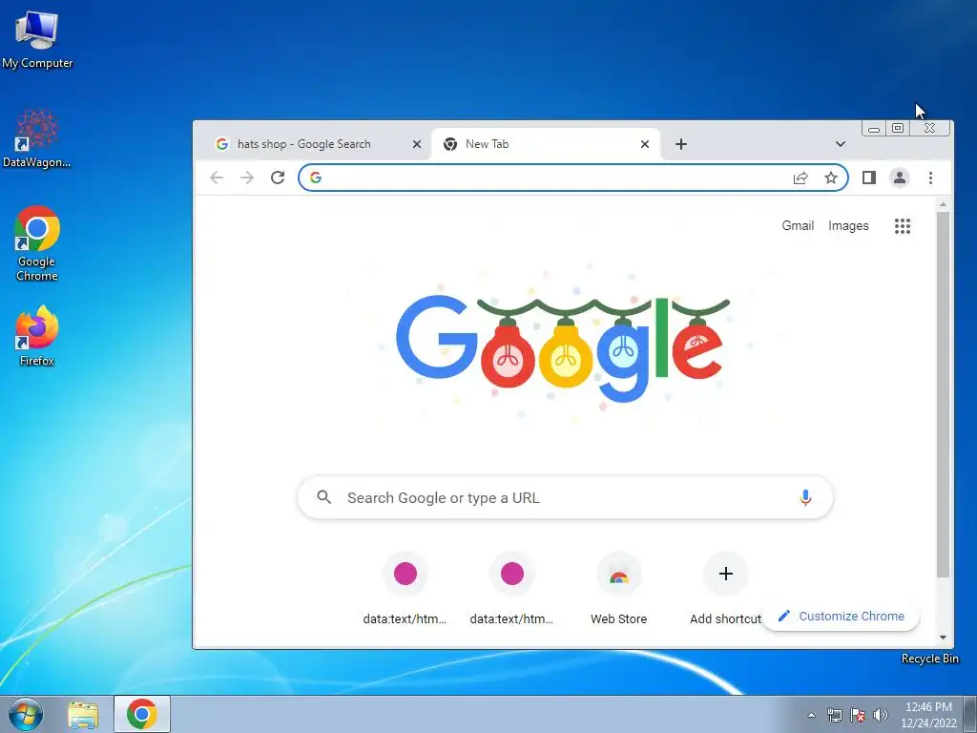This screenshot has width=977, height=733.
Task: Click the taskbar clock and date
Action: (x=928, y=715)
